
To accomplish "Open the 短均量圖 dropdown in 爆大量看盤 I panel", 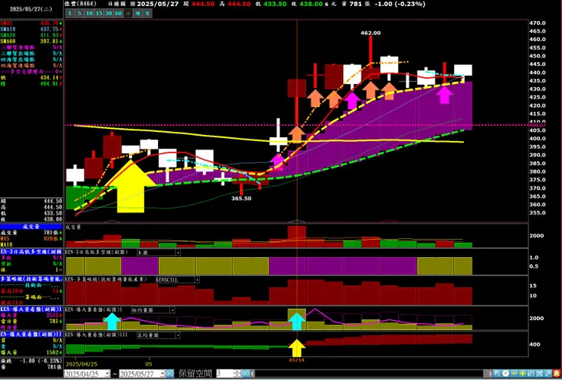I will point(172,310).
